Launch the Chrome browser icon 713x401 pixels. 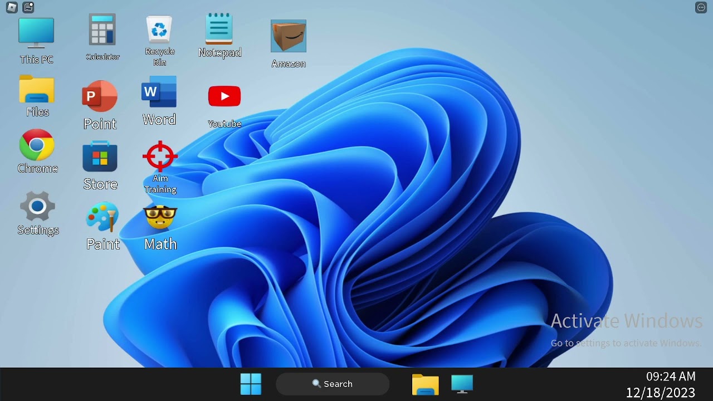coord(37,145)
